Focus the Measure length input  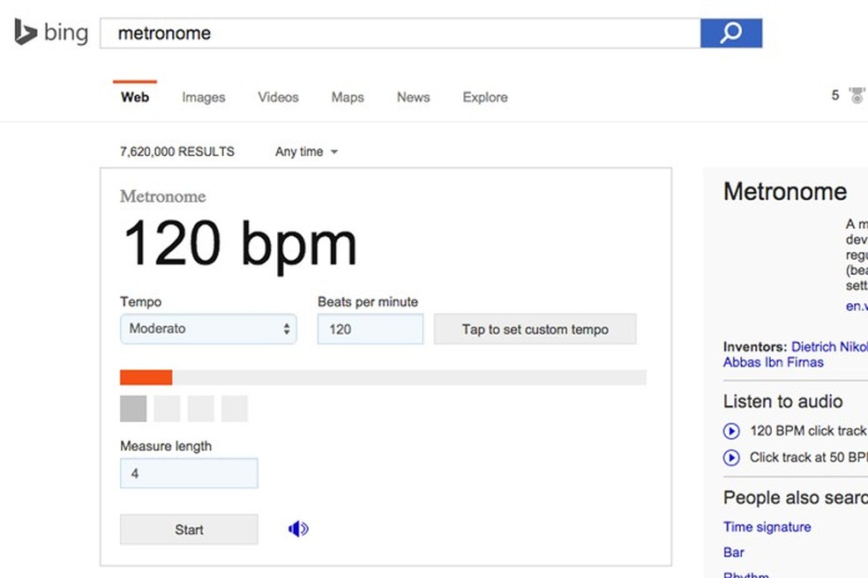[189, 474]
